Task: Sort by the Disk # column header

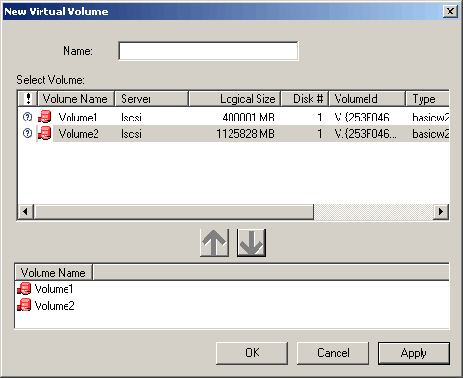Action: point(305,98)
